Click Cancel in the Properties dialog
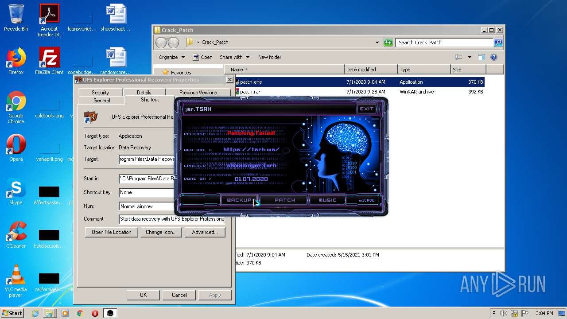 (179, 295)
